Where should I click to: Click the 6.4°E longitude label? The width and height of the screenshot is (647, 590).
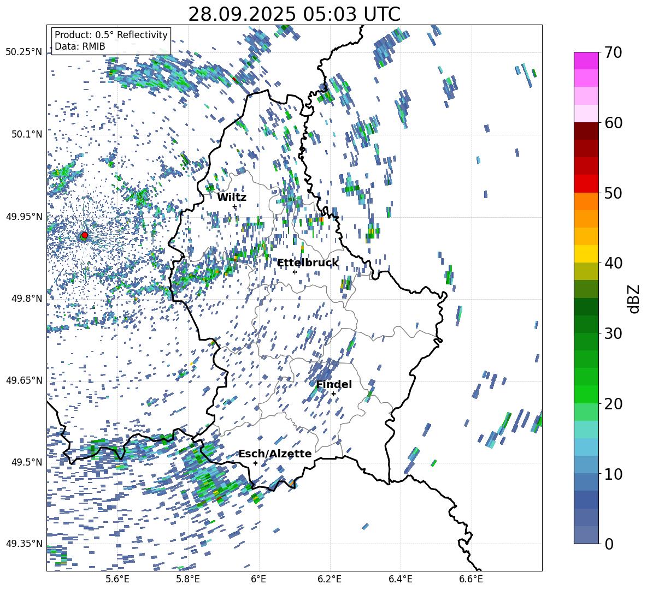pos(400,579)
